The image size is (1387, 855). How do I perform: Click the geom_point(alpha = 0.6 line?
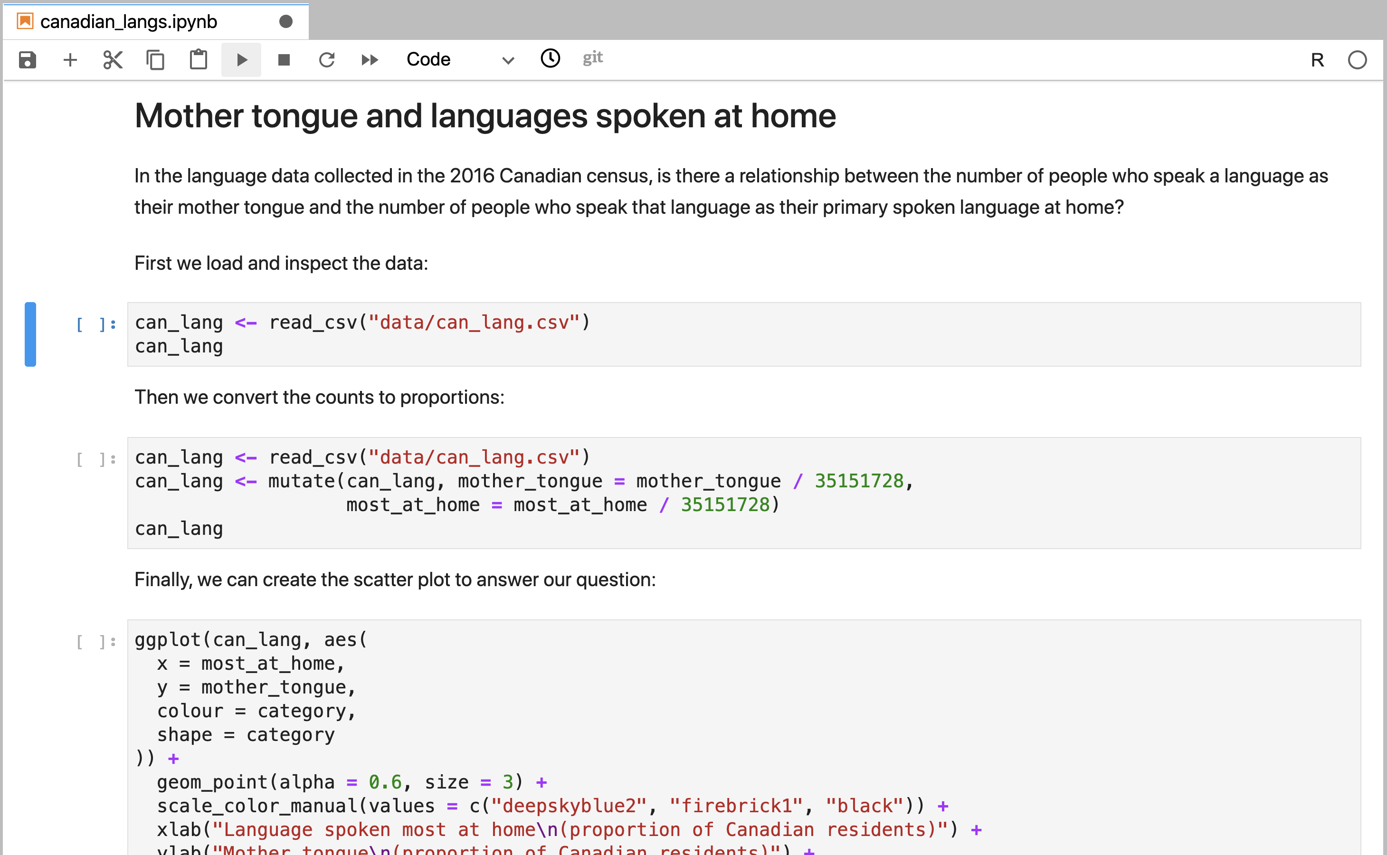(352, 782)
